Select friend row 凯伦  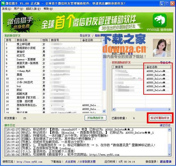coord(53,90)
